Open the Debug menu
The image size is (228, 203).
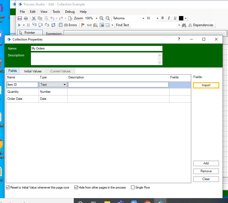(x=70, y=12)
